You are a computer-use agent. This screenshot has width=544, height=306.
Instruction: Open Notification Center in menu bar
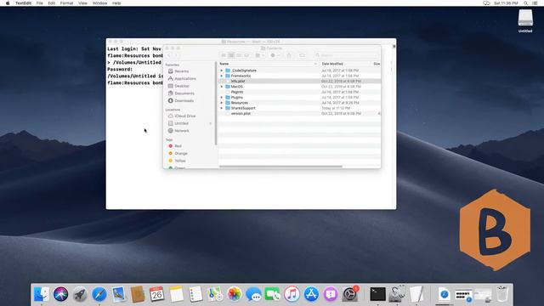pyautogui.click(x=535, y=3)
